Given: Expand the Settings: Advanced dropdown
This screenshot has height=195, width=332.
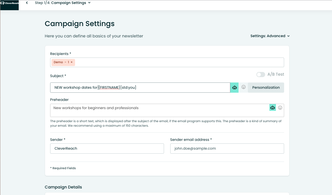Looking at the screenshot, I should pyautogui.click(x=270, y=36).
